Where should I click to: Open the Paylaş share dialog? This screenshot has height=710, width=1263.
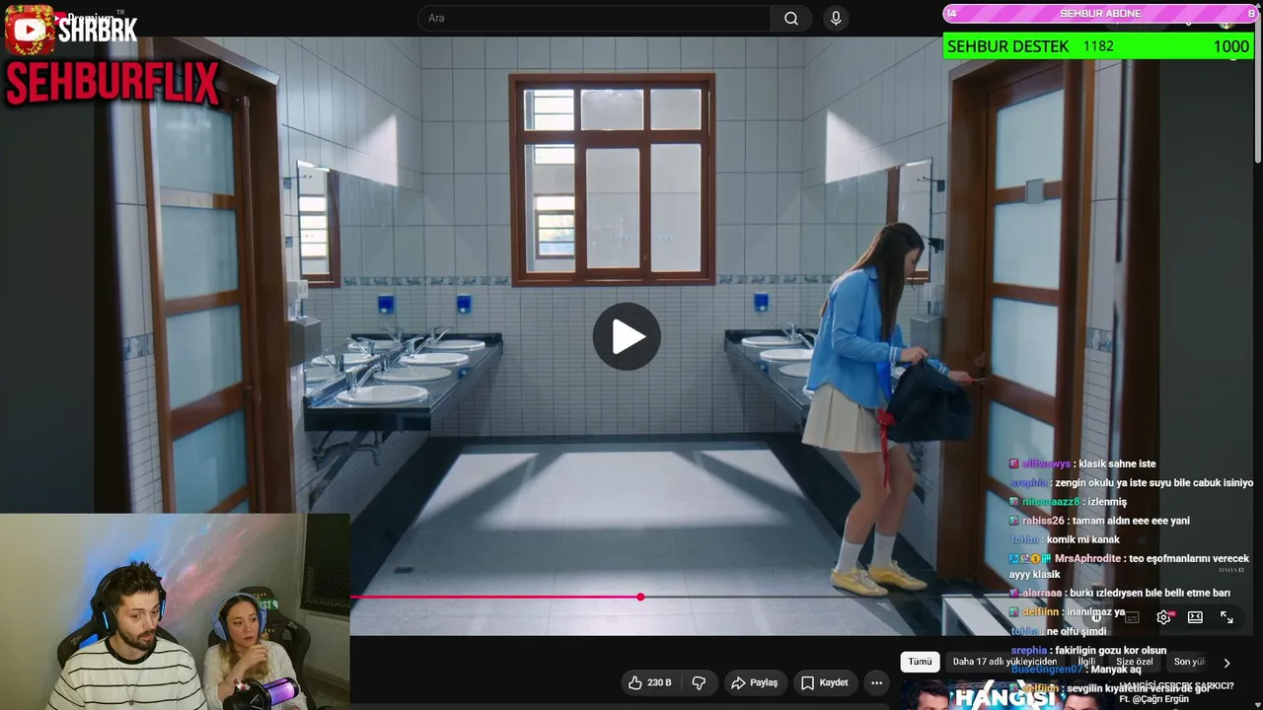(754, 682)
